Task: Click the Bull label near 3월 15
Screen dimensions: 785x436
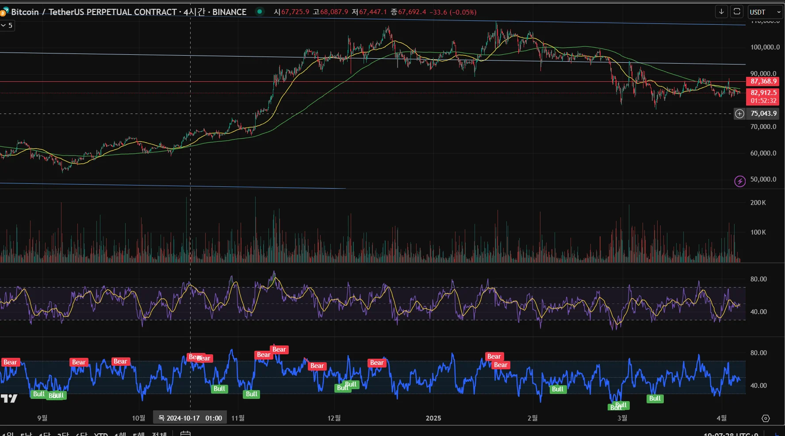Action: [x=655, y=398]
